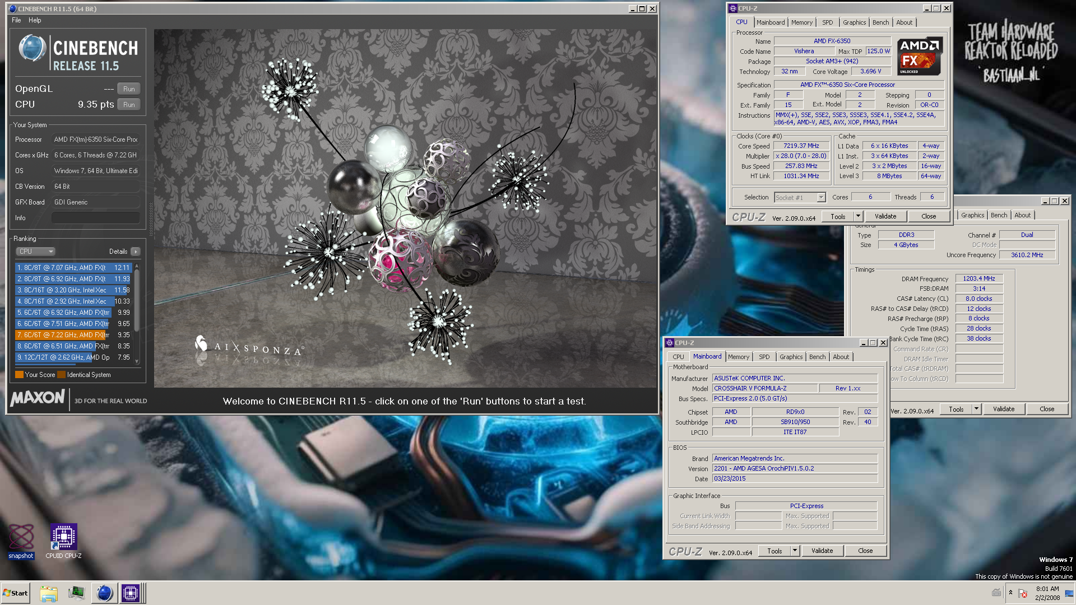Open the CPUID CPU-Z desktop shortcut
1076x605 pixels.
[x=63, y=541]
